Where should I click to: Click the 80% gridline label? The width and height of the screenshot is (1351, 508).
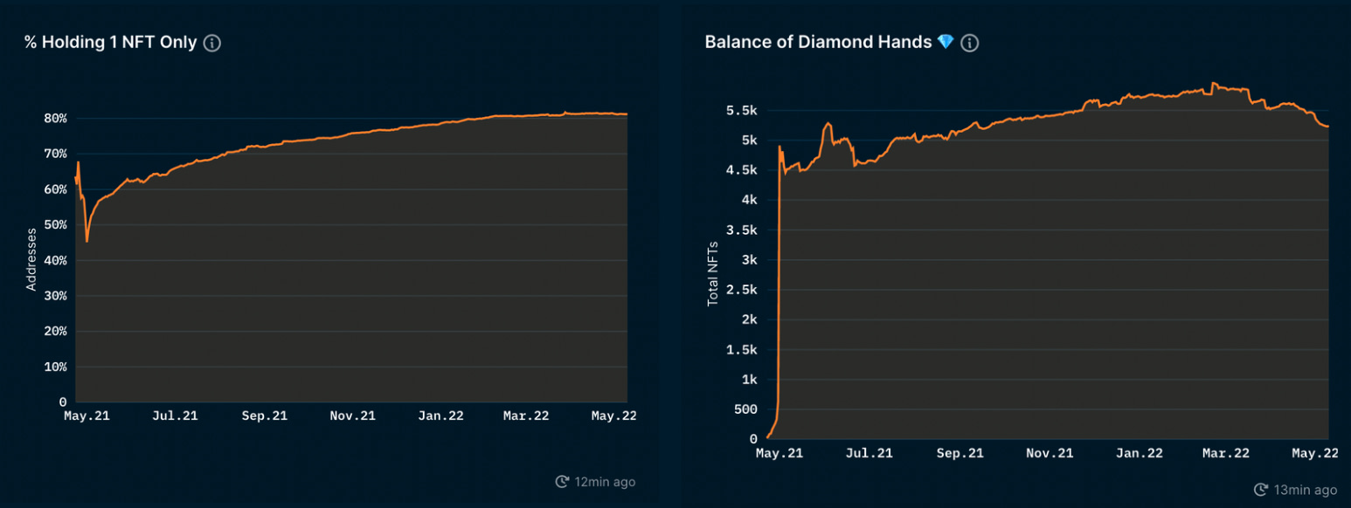coord(55,118)
